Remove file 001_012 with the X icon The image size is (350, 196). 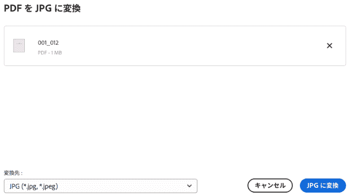(330, 46)
